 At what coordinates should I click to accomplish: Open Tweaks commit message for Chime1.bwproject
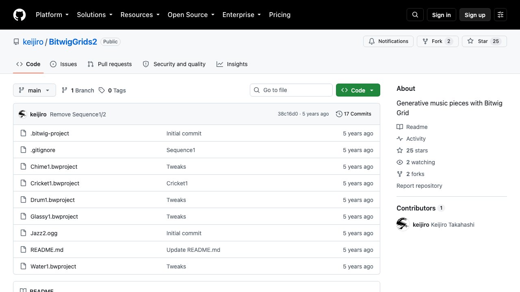[176, 167]
